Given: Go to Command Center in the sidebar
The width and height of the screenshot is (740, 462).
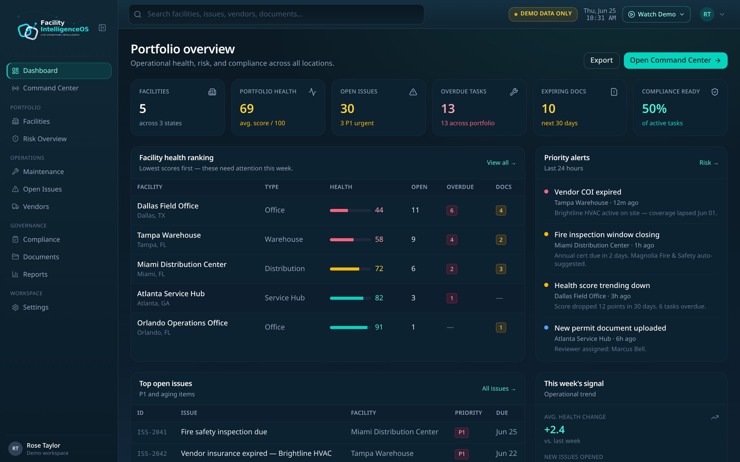Looking at the screenshot, I should point(59,88).
